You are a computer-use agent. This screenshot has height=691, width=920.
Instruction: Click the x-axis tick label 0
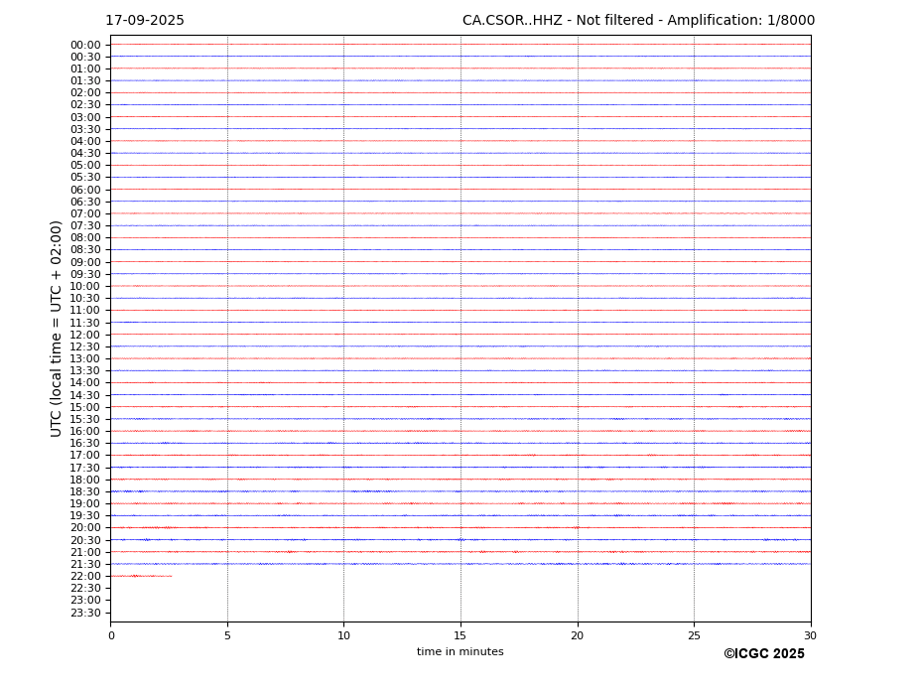111,635
